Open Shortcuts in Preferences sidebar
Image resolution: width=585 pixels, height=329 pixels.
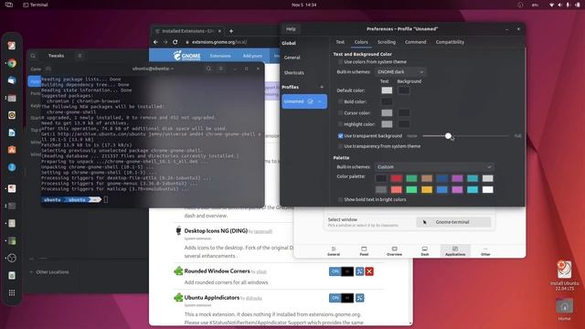(294, 73)
